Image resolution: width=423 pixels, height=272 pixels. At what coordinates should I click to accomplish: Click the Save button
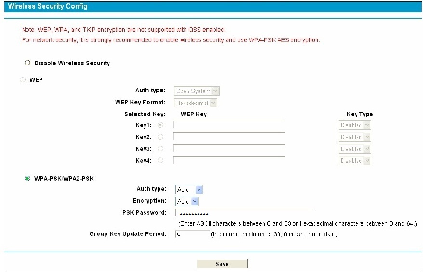[x=222, y=264]
